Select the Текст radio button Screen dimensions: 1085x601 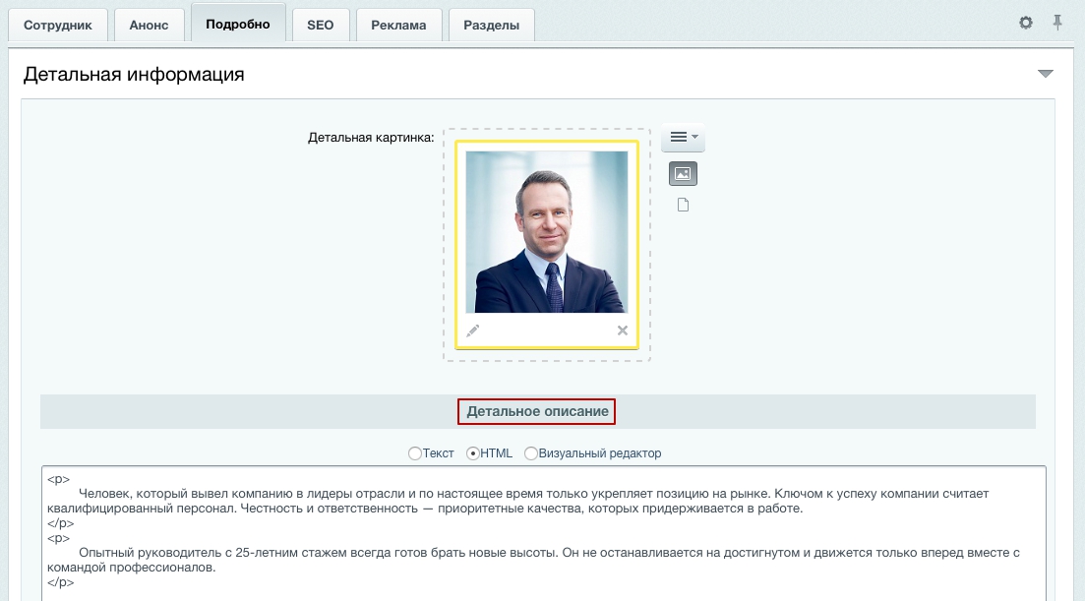tap(414, 453)
